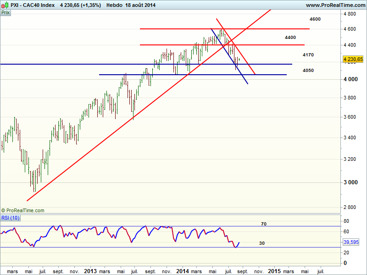Image resolution: width=367 pixels, height=275 pixels.
Task: Click the Prix panel label
Action: (x=6, y=13)
